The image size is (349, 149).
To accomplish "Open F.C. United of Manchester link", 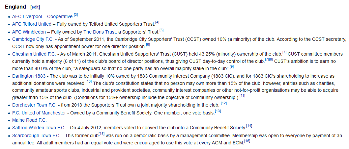I will (39, 113).
